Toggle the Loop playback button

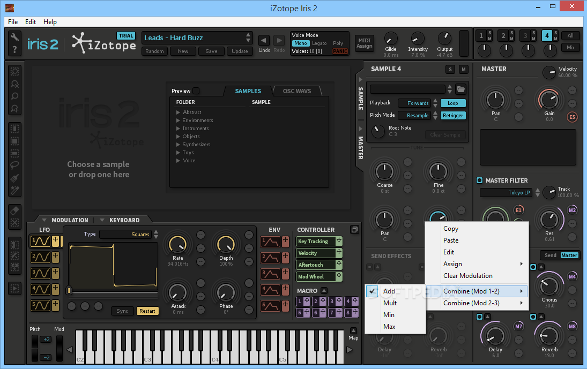click(453, 103)
